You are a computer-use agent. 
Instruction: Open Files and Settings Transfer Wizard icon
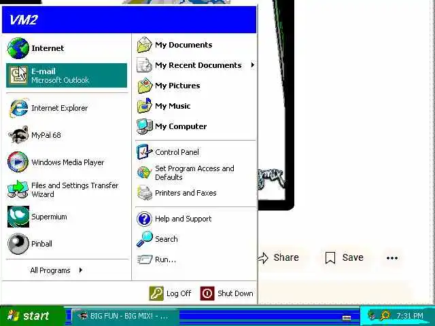(x=18, y=189)
